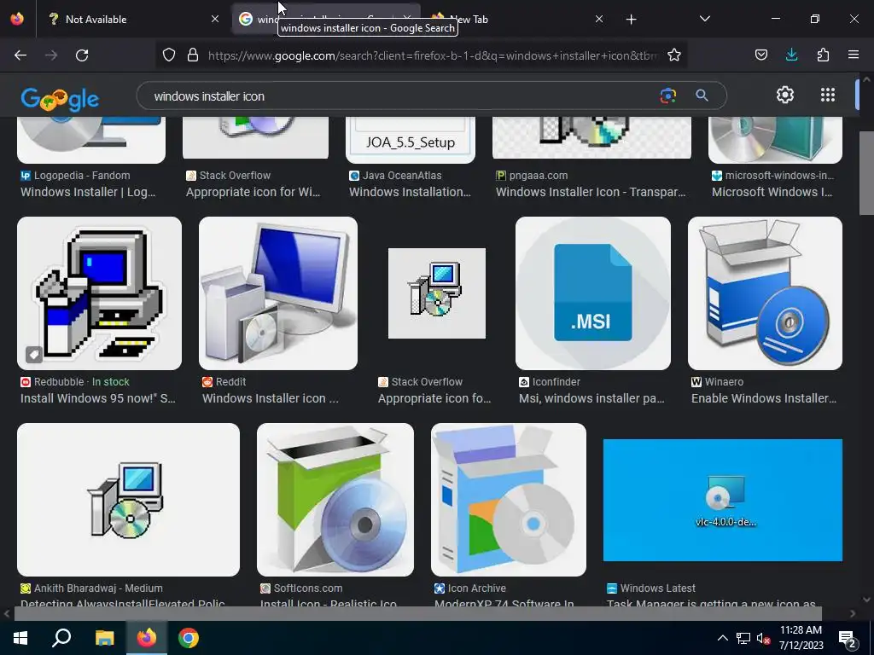The height and width of the screenshot is (655, 874).
Task: Open the Google apps grid
Action: [x=828, y=95]
